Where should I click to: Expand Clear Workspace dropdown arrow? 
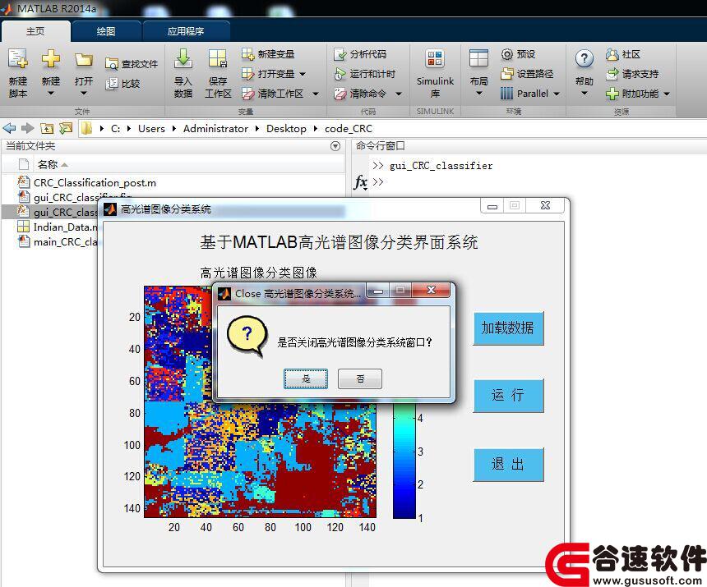pos(316,94)
